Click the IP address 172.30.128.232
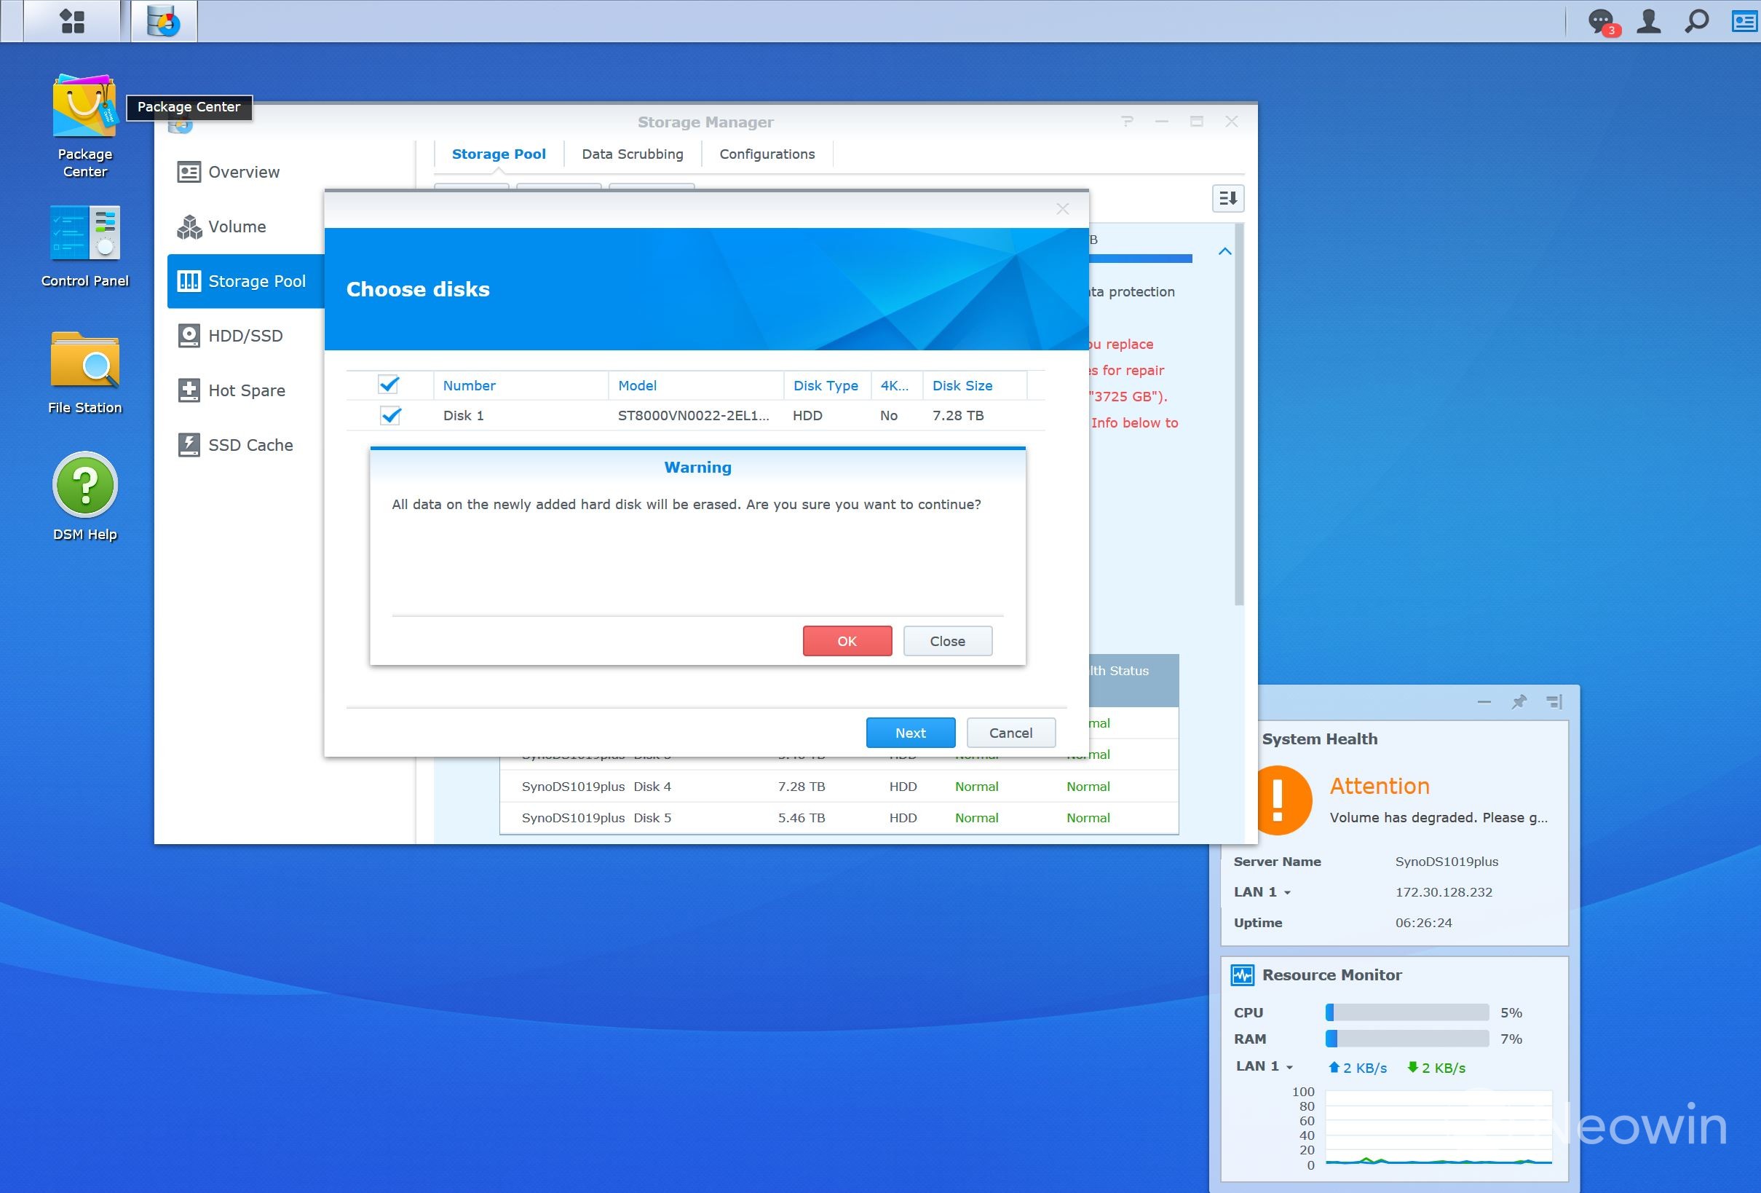Image resolution: width=1761 pixels, height=1193 pixels. [x=1444, y=892]
